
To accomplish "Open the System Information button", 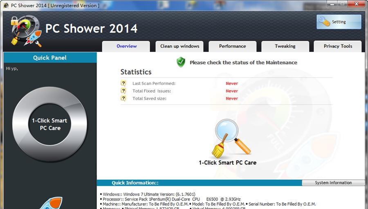I will click(x=333, y=183).
